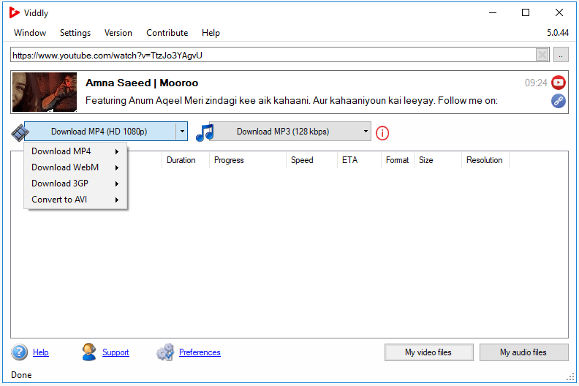Maximize the Viddly window
The width and height of the screenshot is (579, 386).
(526, 12)
